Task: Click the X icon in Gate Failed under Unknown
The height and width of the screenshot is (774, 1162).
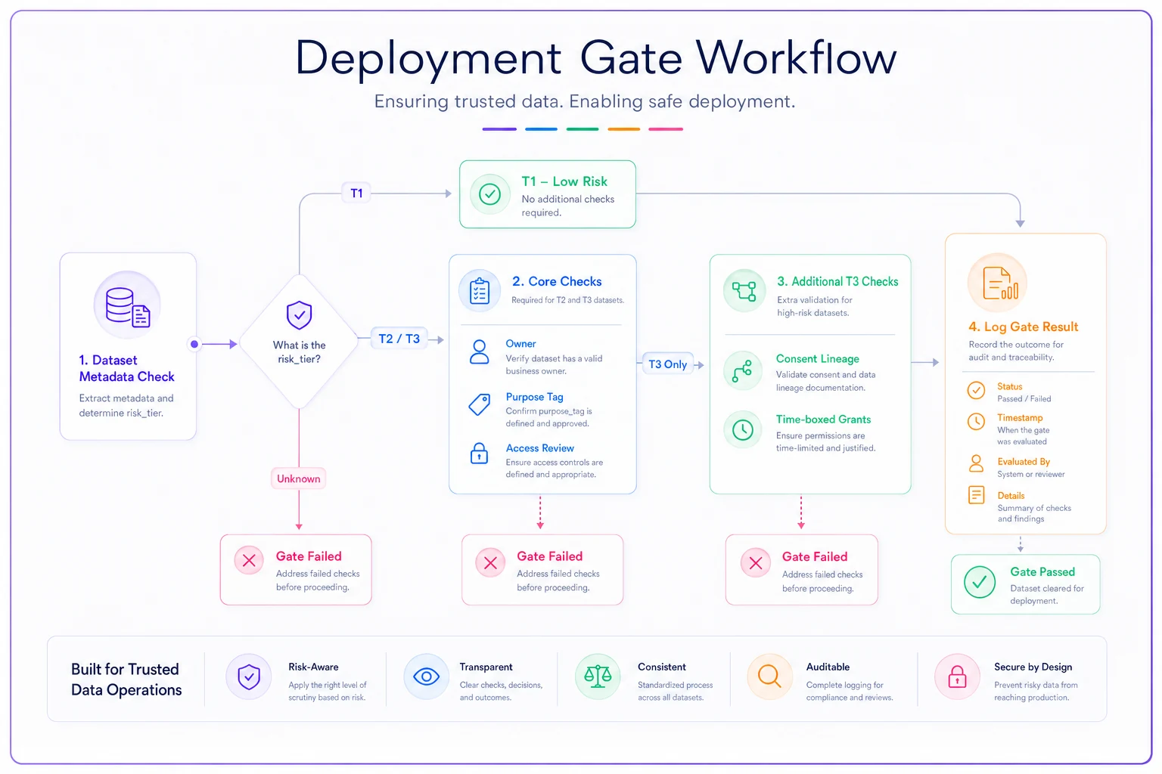Action: point(249,561)
